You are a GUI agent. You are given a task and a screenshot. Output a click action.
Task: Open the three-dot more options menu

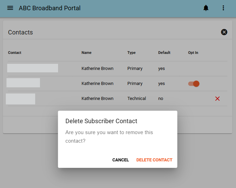[x=223, y=8]
